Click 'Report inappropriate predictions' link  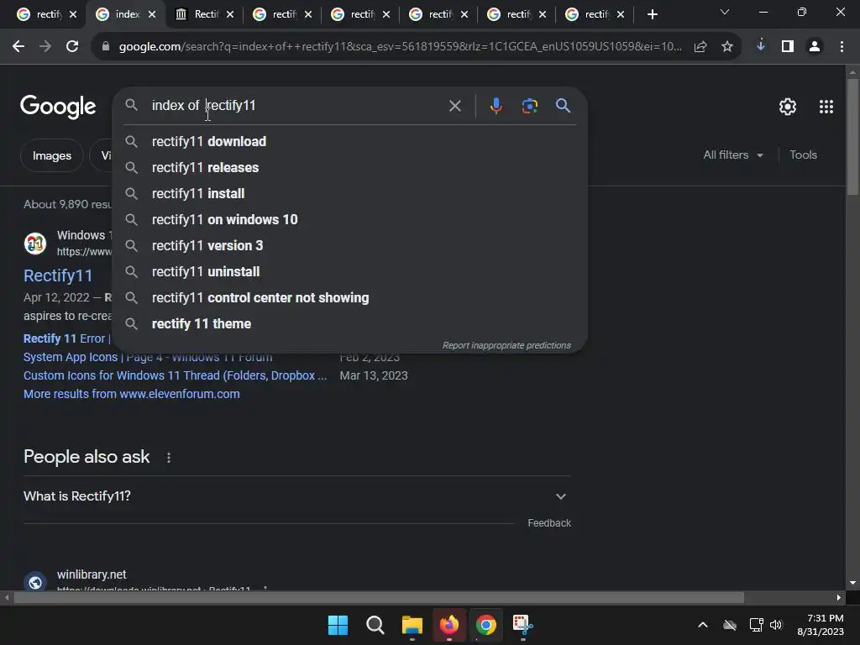(506, 345)
